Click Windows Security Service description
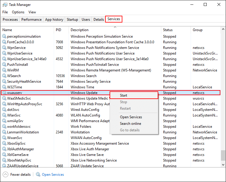 click(x=91, y=81)
